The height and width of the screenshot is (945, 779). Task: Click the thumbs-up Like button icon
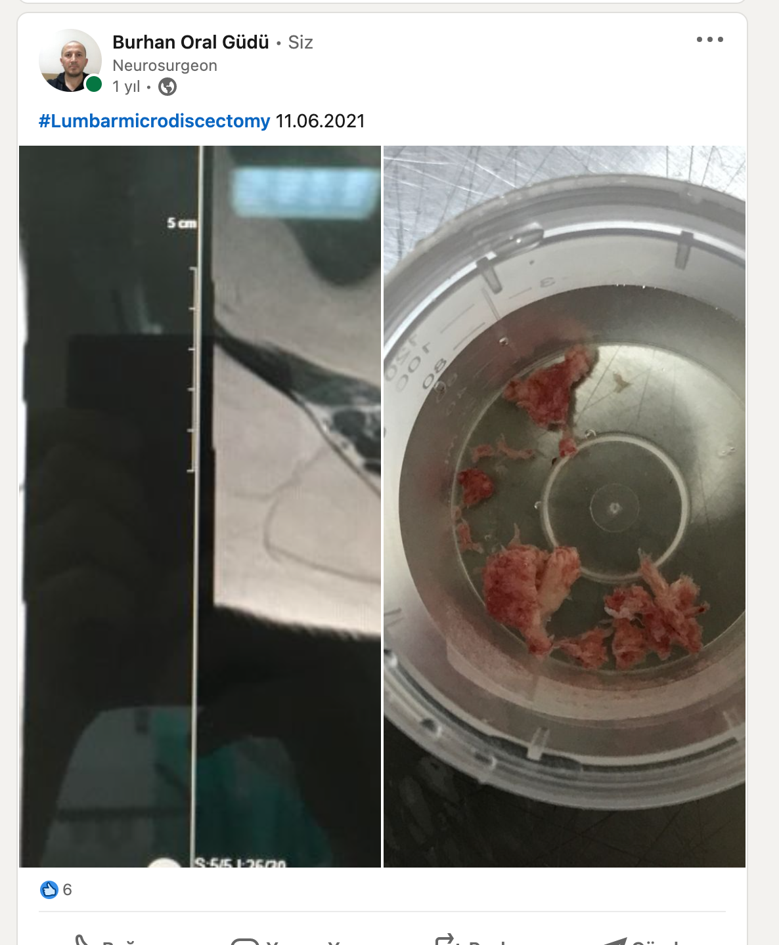pyautogui.click(x=82, y=940)
